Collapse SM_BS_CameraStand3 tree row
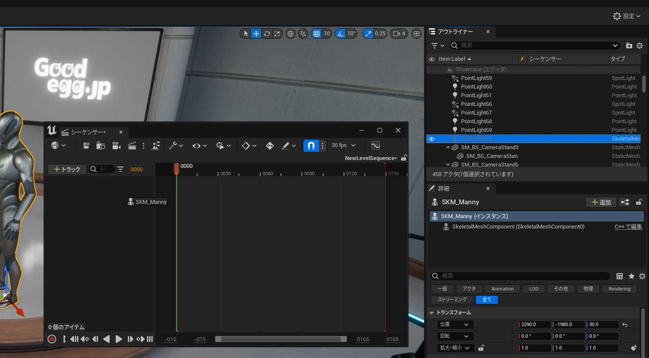649x358 pixels. point(448,147)
